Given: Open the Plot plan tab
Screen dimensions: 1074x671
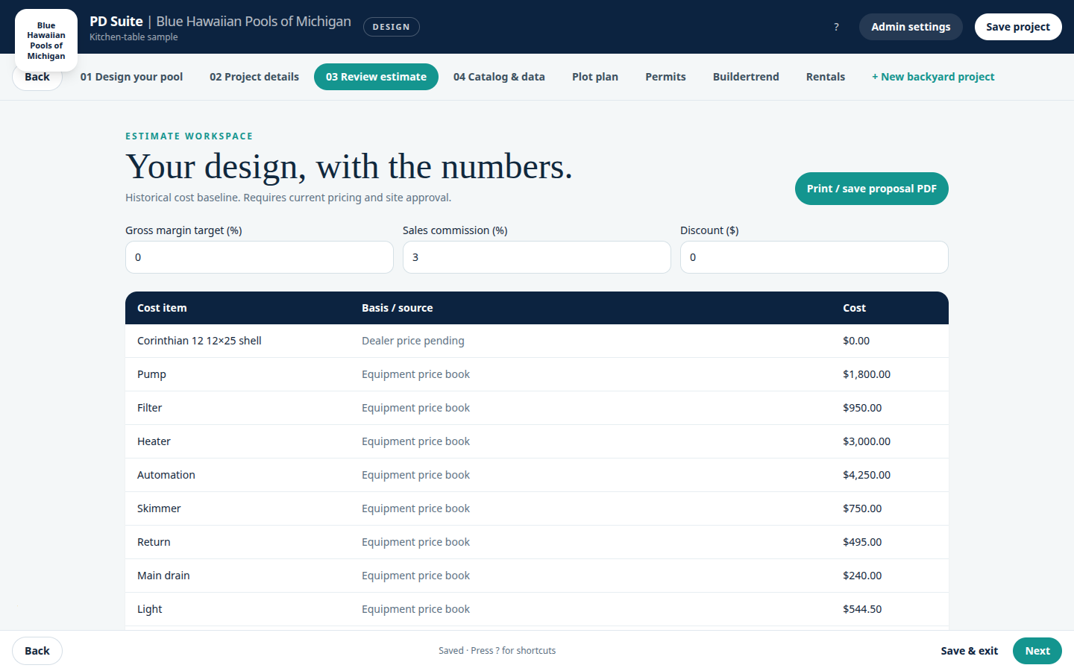Looking at the screenshot, I should tap(595, 77).
